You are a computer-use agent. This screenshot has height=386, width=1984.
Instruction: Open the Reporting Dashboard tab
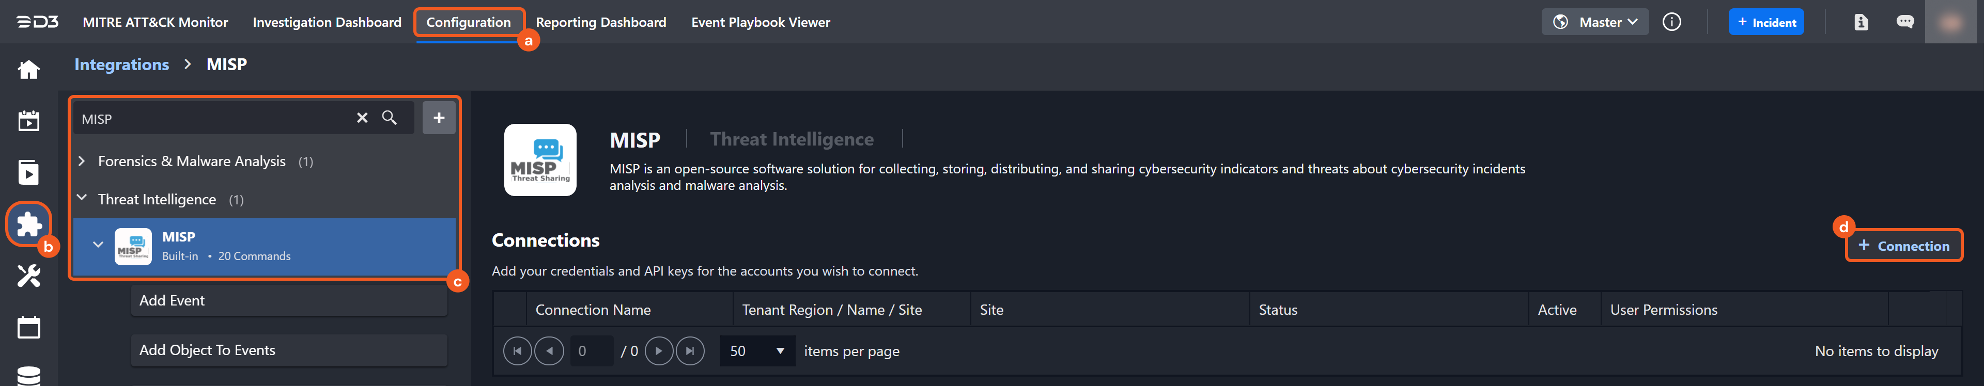click(x=601, y=22)
